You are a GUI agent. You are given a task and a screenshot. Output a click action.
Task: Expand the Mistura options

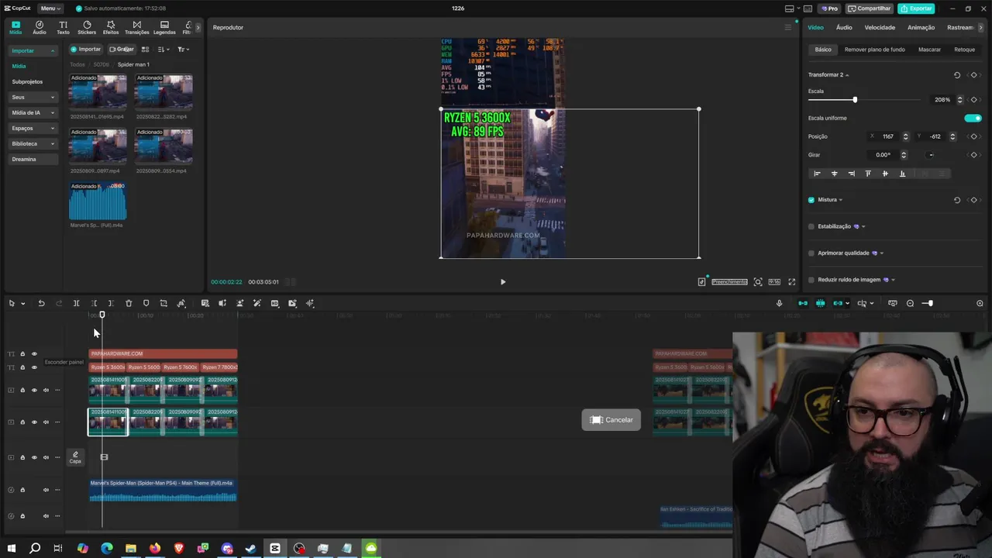click(840, 200)
